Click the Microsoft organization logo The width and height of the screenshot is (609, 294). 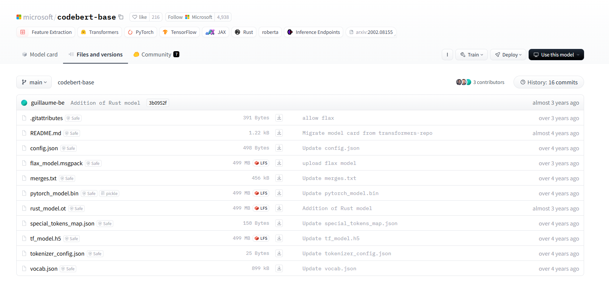(x=19, y=17)
